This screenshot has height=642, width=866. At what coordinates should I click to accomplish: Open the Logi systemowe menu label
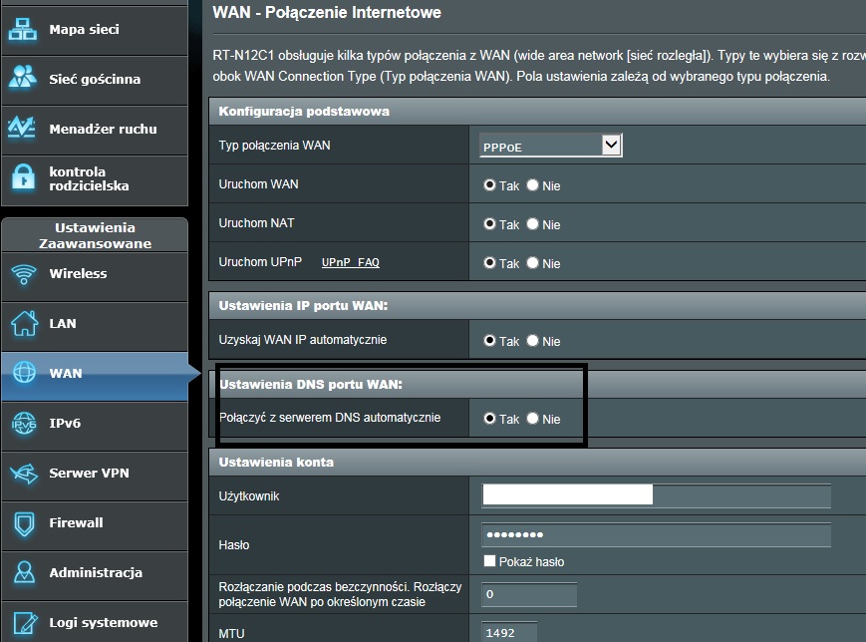pos(104,623)
